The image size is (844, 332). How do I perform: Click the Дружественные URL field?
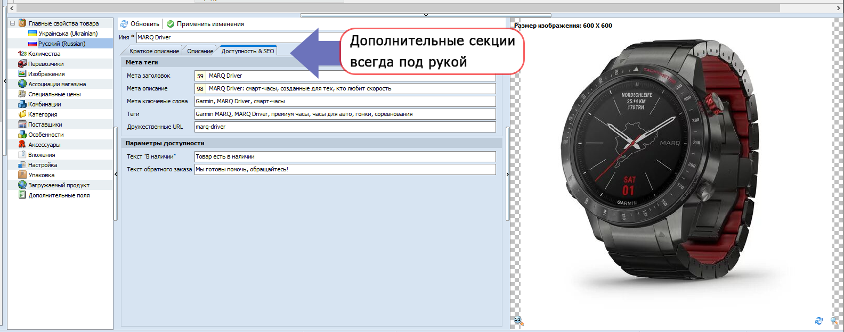(345, 127)
